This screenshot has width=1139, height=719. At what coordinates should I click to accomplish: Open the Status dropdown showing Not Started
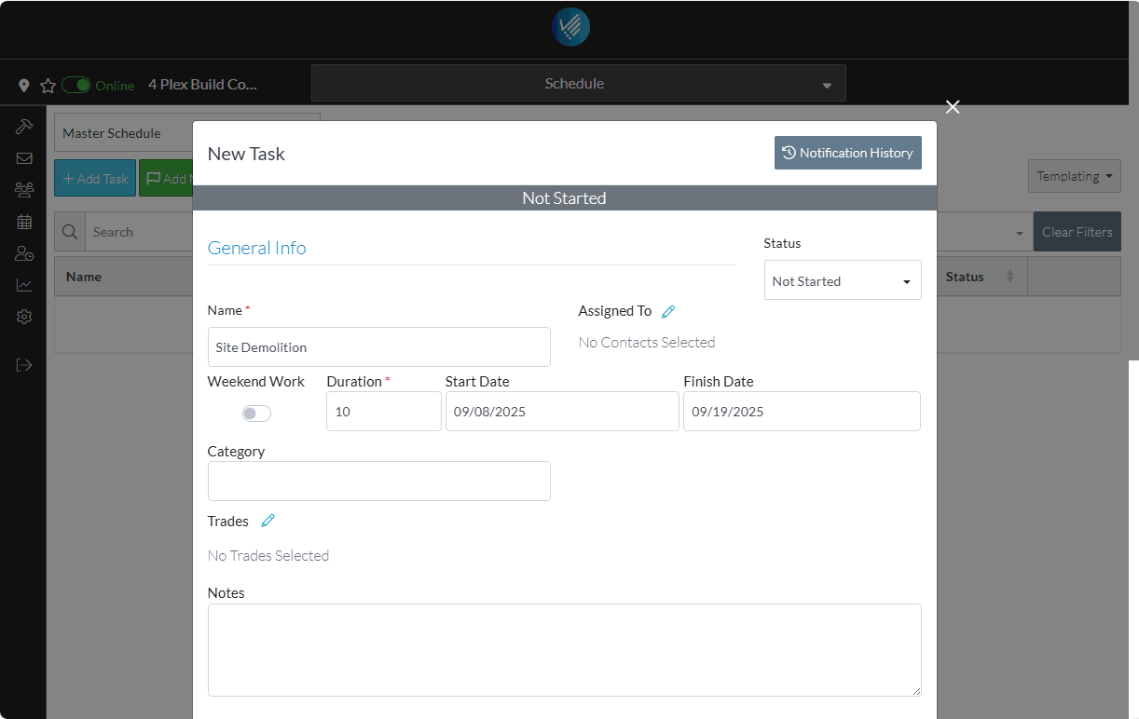(843, 280)
